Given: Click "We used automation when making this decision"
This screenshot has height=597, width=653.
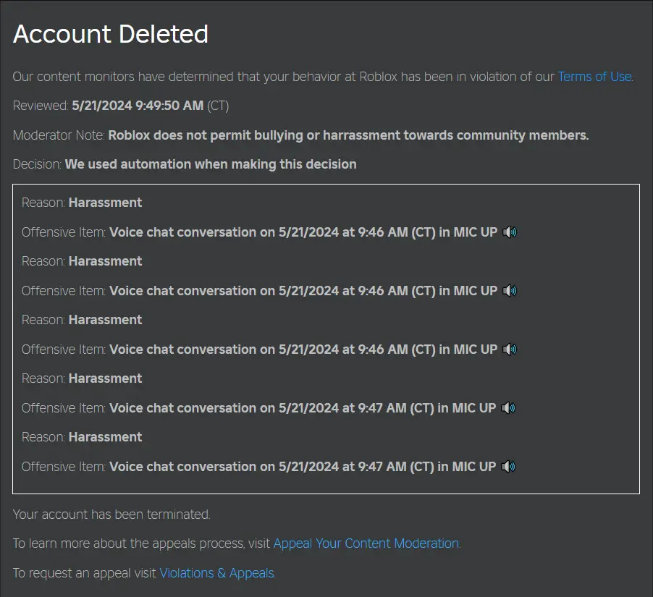Looking at the screenshot, I should click(211, 164).
